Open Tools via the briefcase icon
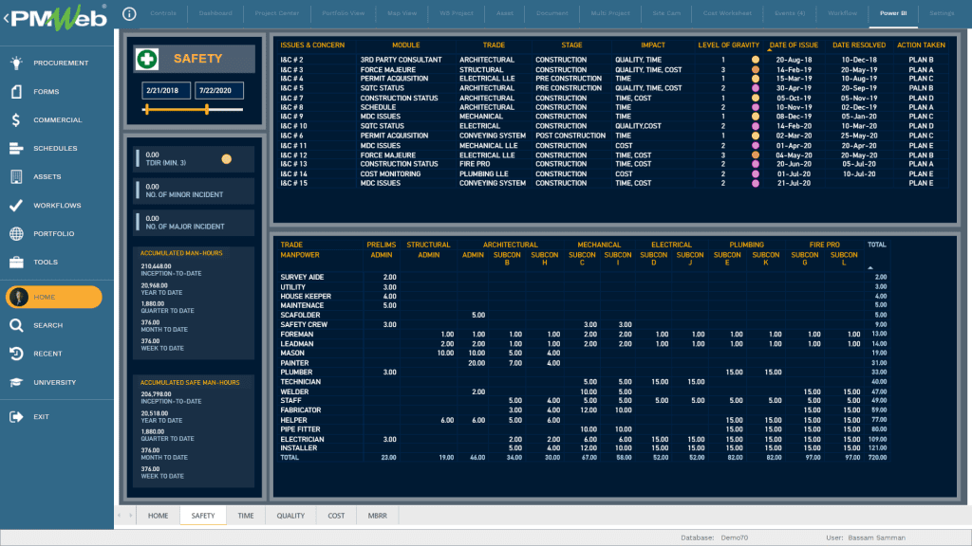The width and height of the screenshot is (972, 546). click(x=16, y=263)
